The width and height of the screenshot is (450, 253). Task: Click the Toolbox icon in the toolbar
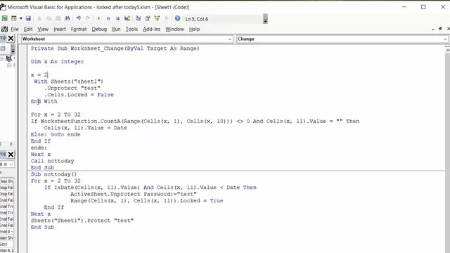pyautogui.click(x=167, y=19)
